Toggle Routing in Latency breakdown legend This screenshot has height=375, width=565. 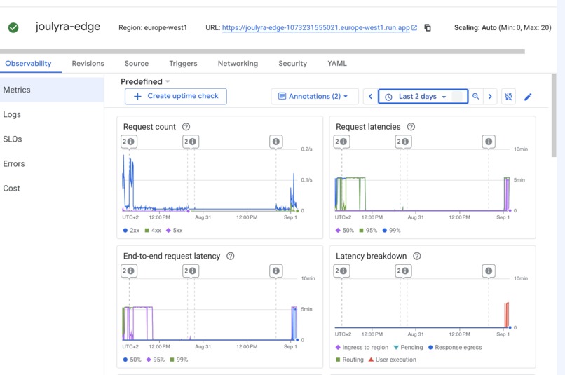point(350,360)
